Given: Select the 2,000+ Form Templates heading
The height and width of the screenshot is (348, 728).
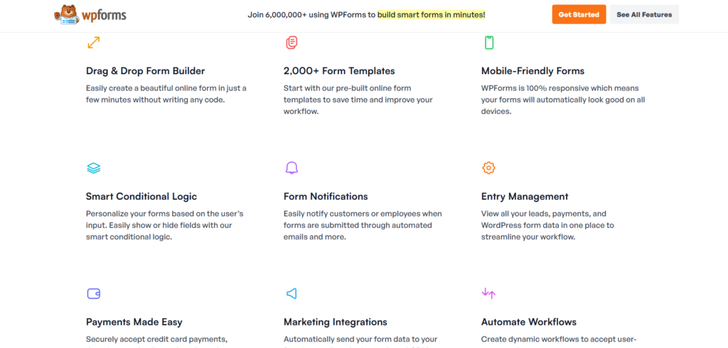Looking at the screenshot, I should pyautogui.click(x=339, y=71).
